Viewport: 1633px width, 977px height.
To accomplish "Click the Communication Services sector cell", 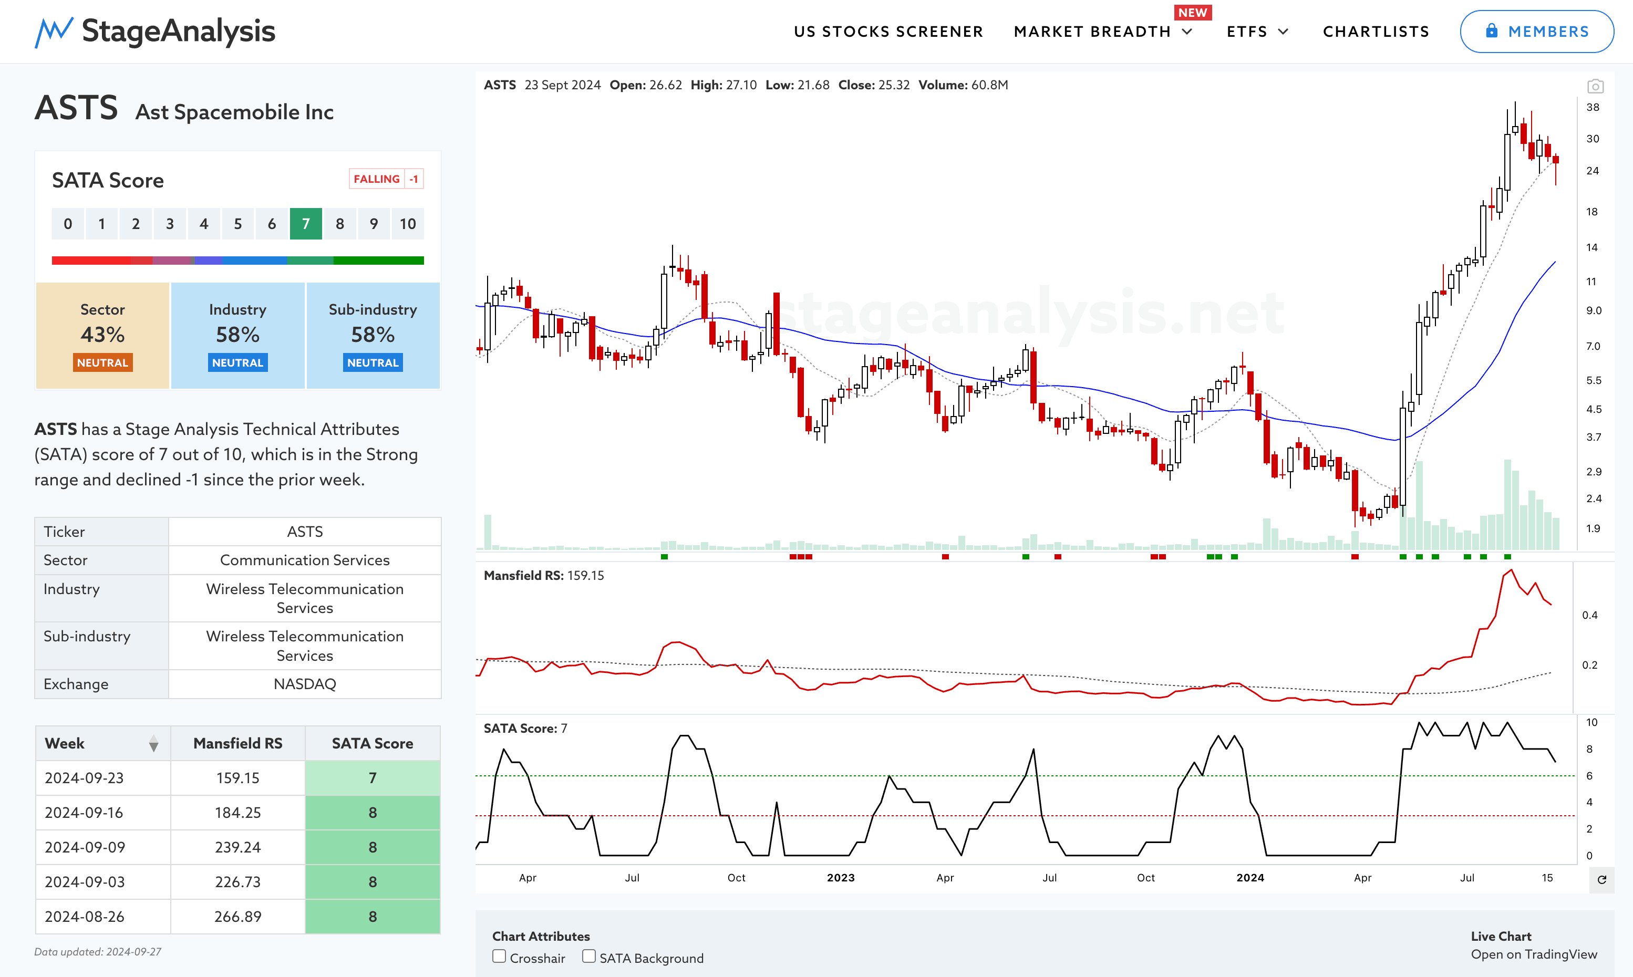I will point(305,560).
